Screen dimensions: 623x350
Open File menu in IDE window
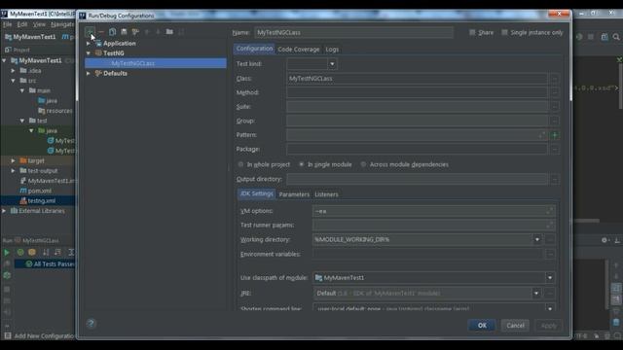click(x=7, y=24)
